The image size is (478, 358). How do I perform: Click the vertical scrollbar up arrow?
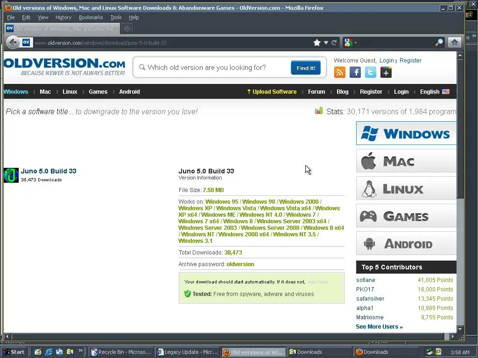point(460,55)
